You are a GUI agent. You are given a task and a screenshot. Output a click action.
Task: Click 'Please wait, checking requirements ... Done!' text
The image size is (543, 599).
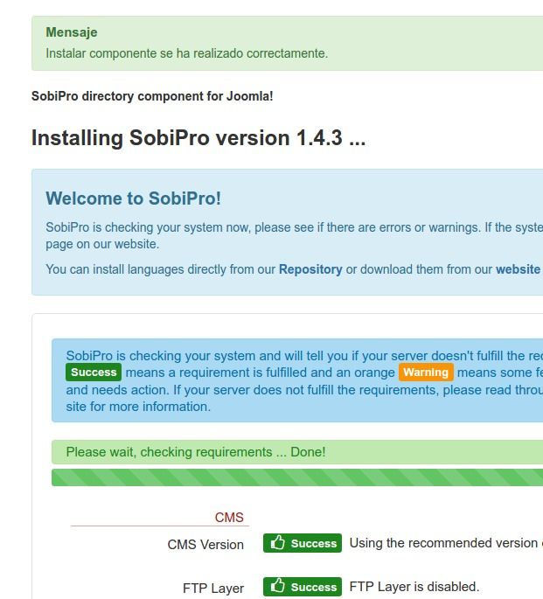click(196, 452)
